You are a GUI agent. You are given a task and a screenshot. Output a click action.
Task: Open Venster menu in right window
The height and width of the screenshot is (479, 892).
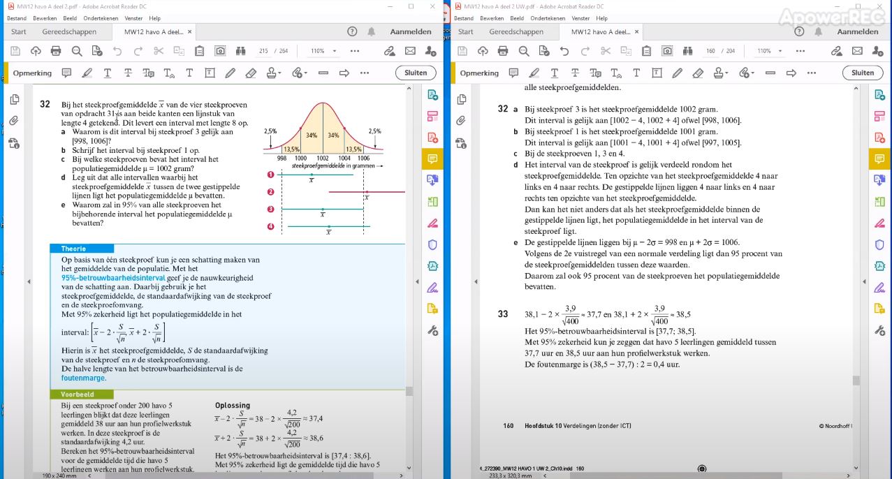click(580, 18)
